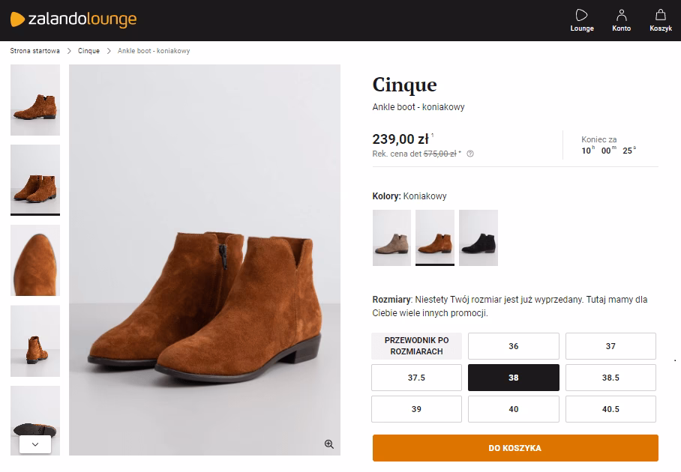The image size is (681, 472).
Task: Click the info icon beside recommended price
Action: [x=470, y=154]
